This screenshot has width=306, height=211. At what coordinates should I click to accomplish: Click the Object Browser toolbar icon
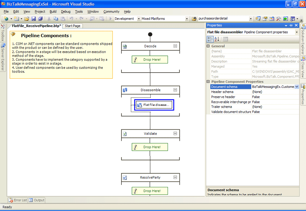point(272,19)
